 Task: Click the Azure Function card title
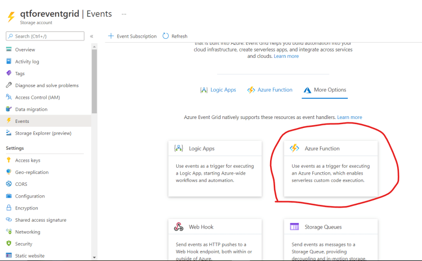pyautogui.click(x=322, y=148)
